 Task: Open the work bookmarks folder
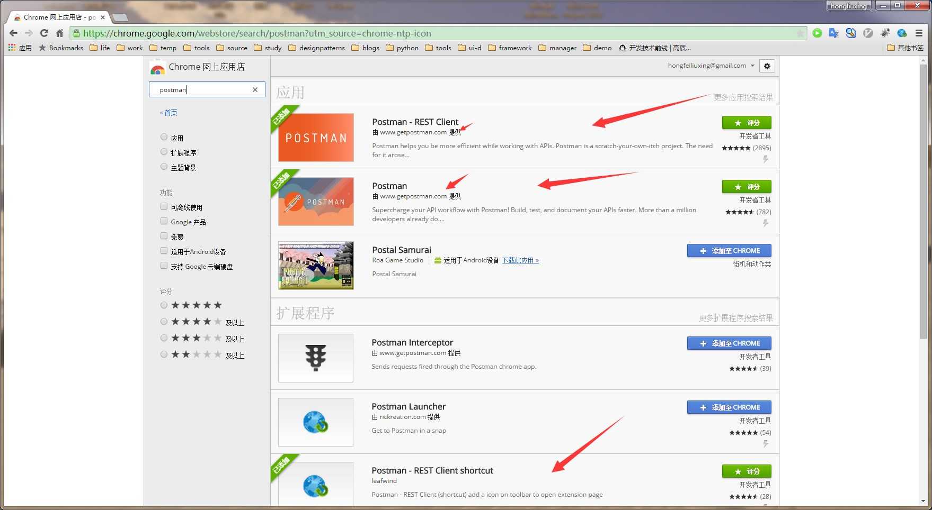pyautogui.click(x=130, y=48)
